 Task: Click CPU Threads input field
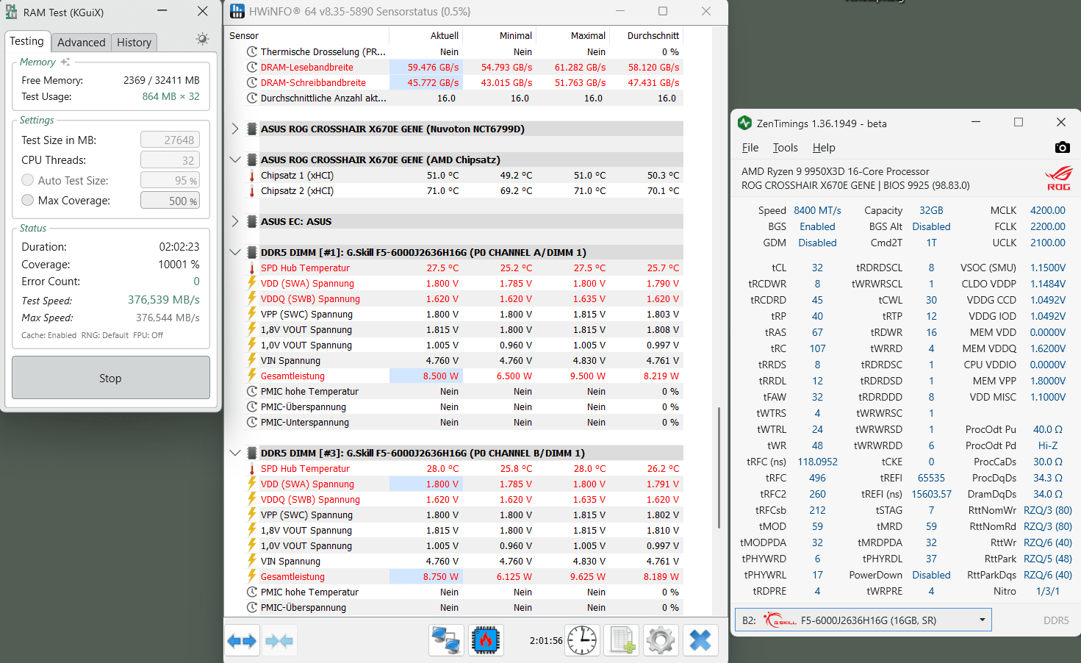tap(170, 160)
